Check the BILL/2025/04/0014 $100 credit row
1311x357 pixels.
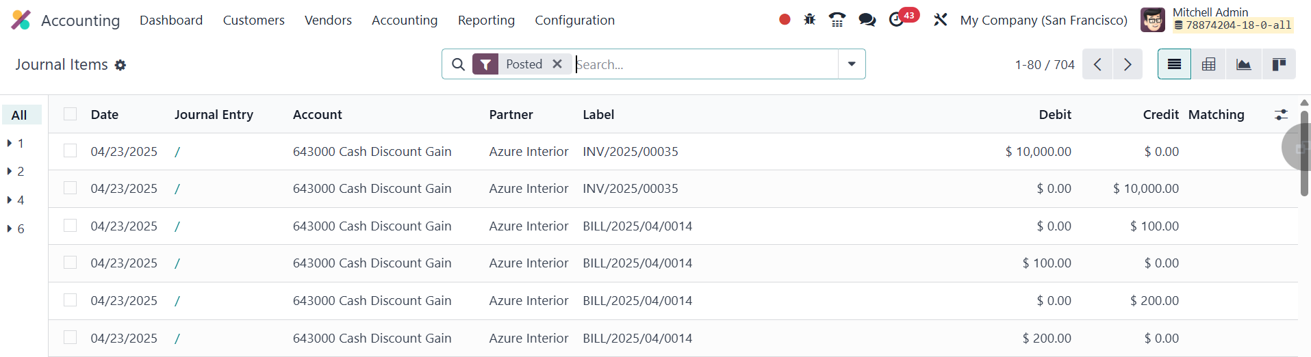70,226
